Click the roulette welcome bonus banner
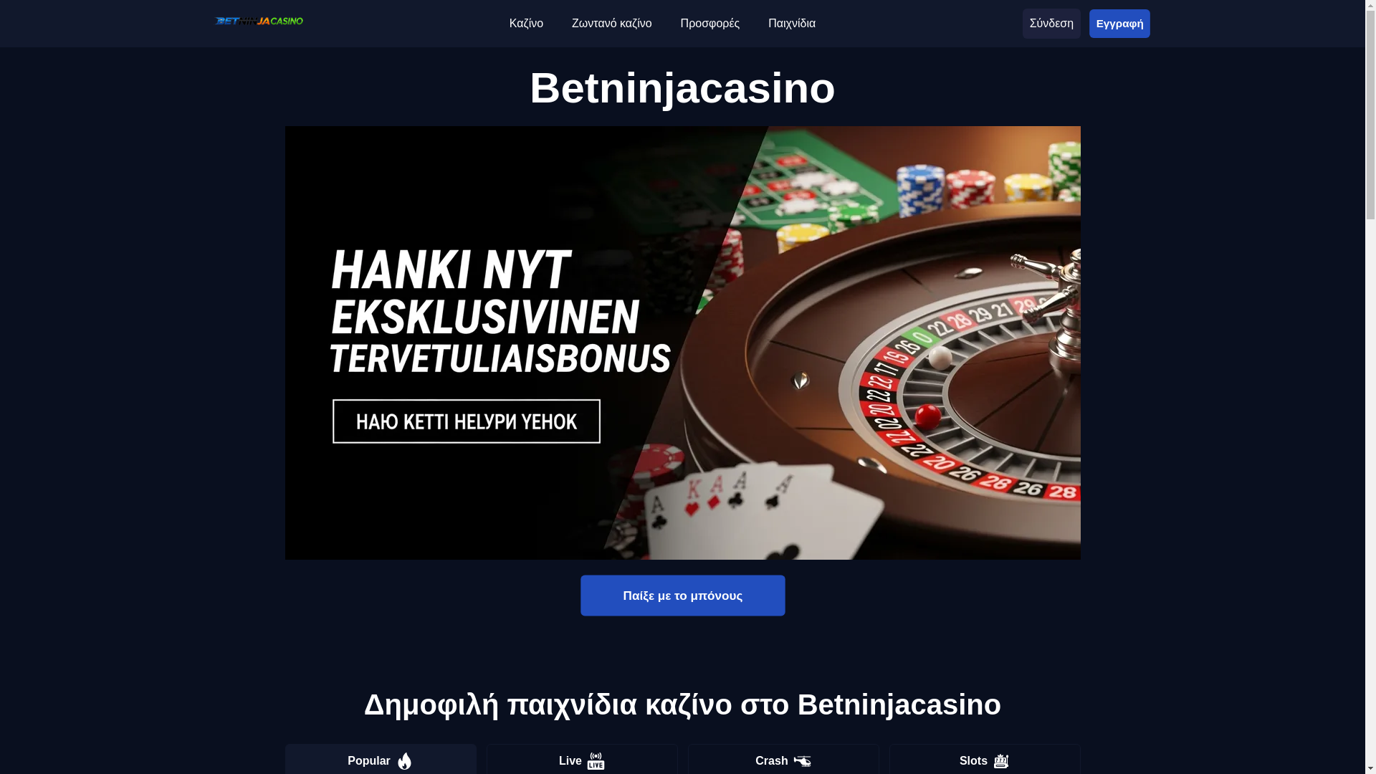 [683, 343]
